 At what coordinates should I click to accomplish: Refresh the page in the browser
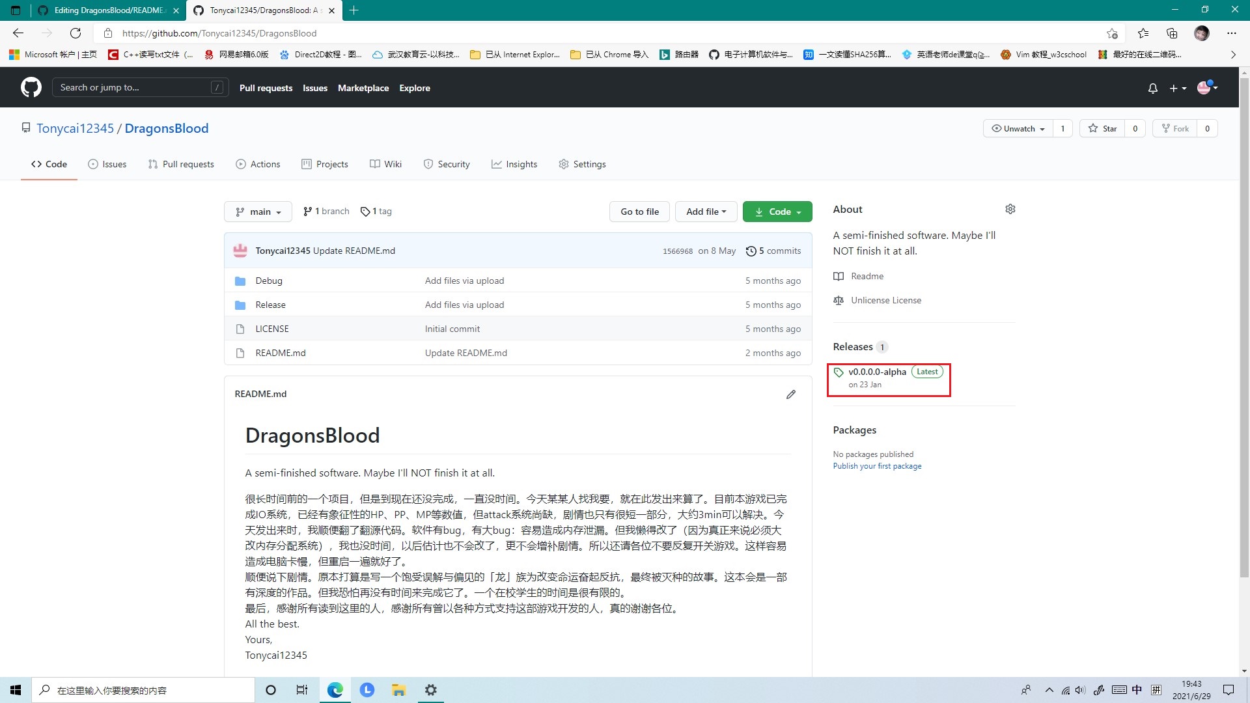(76, 33)
